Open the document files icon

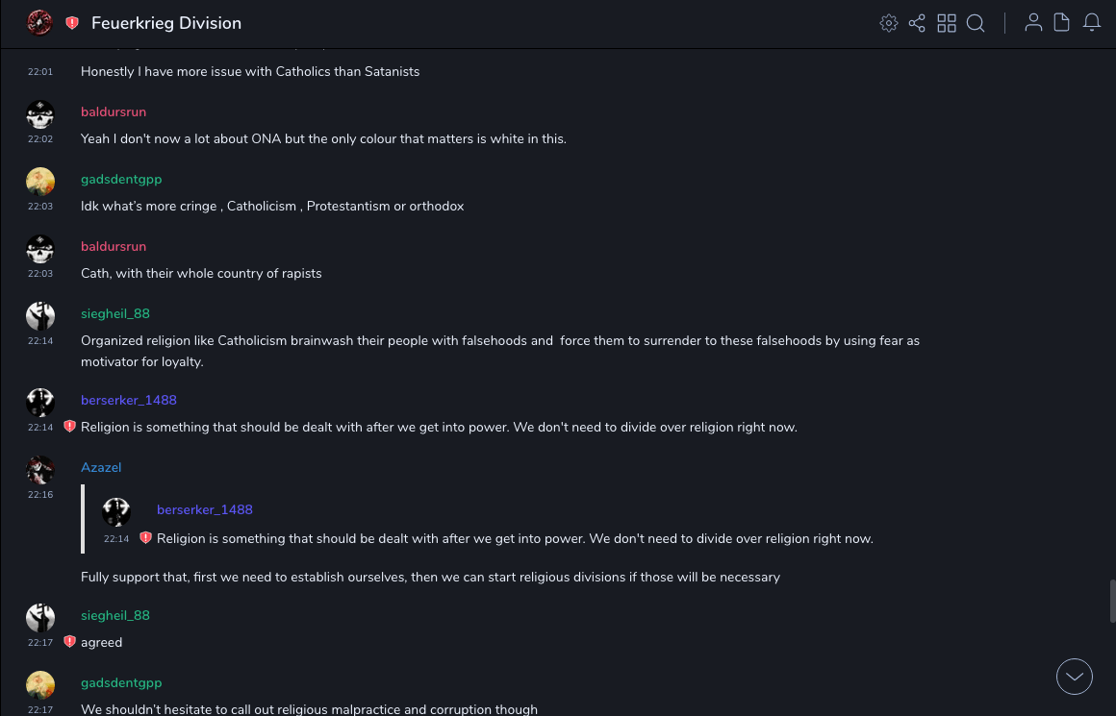coord(1062,23)
